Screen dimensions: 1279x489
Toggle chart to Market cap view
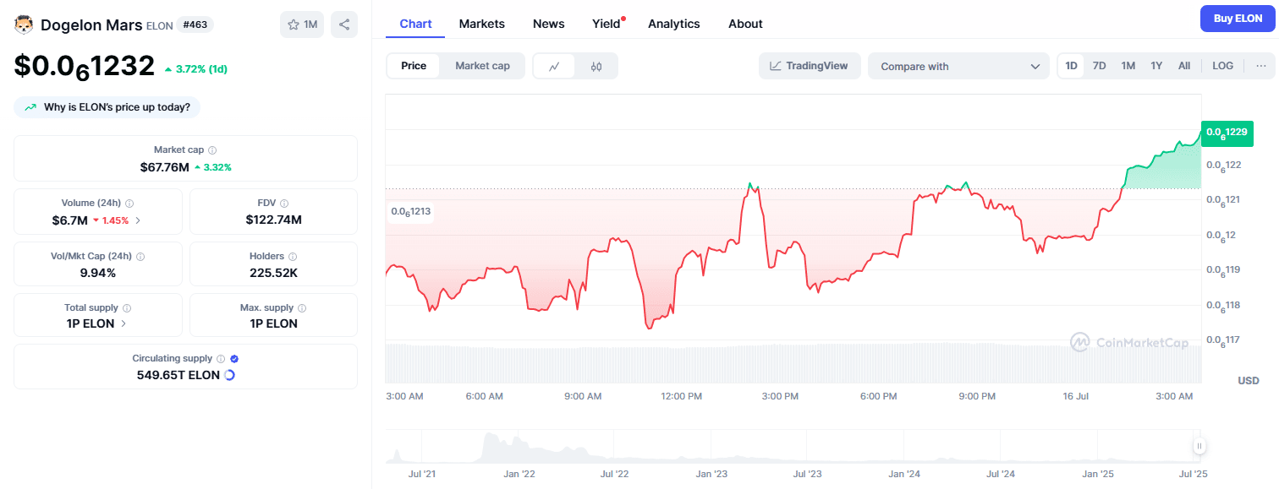(x=482, y=66)
